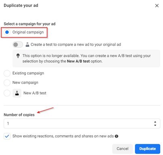Select the Original campaign radio button
The width and height of the screenshot is (163, 155).
[x=7, y=32]
